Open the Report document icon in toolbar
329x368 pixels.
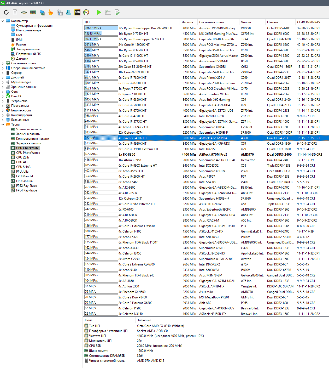[x=15, y=12]
